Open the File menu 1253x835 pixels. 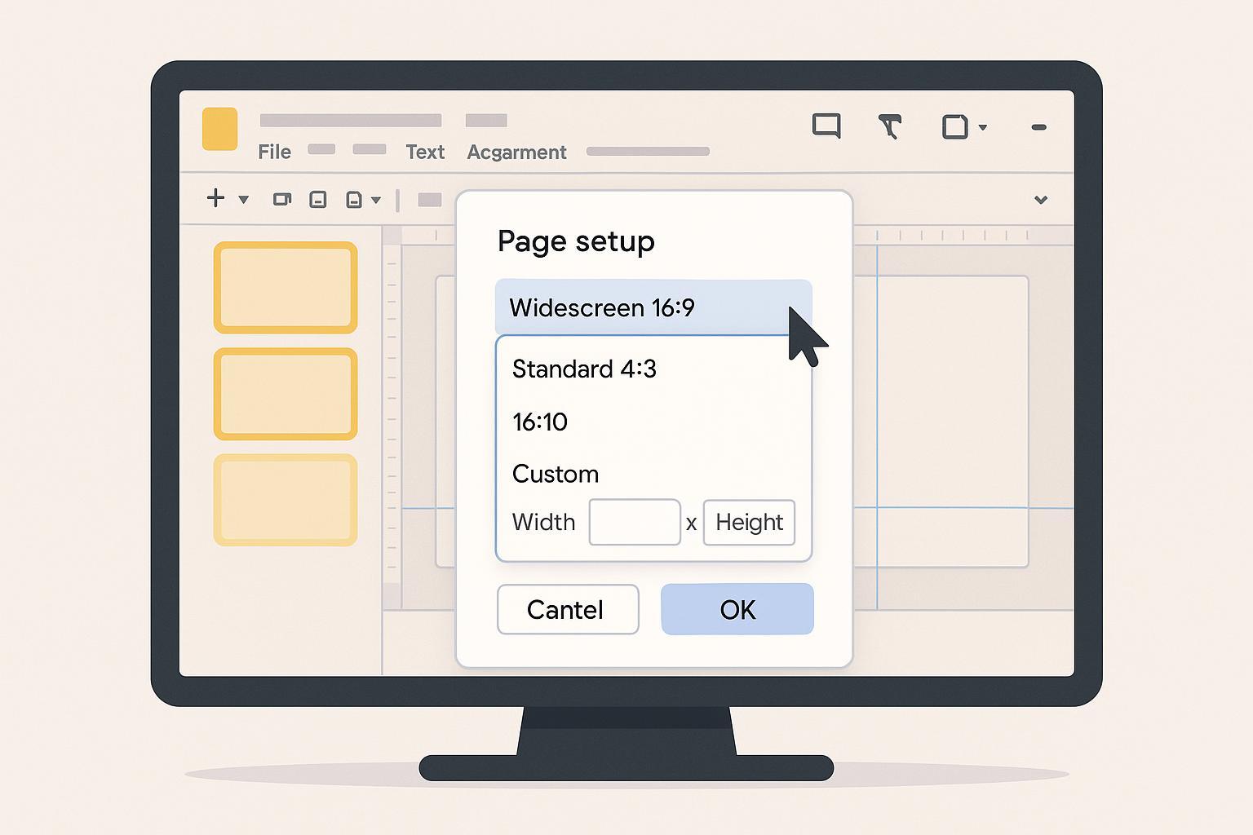(274, 152)
